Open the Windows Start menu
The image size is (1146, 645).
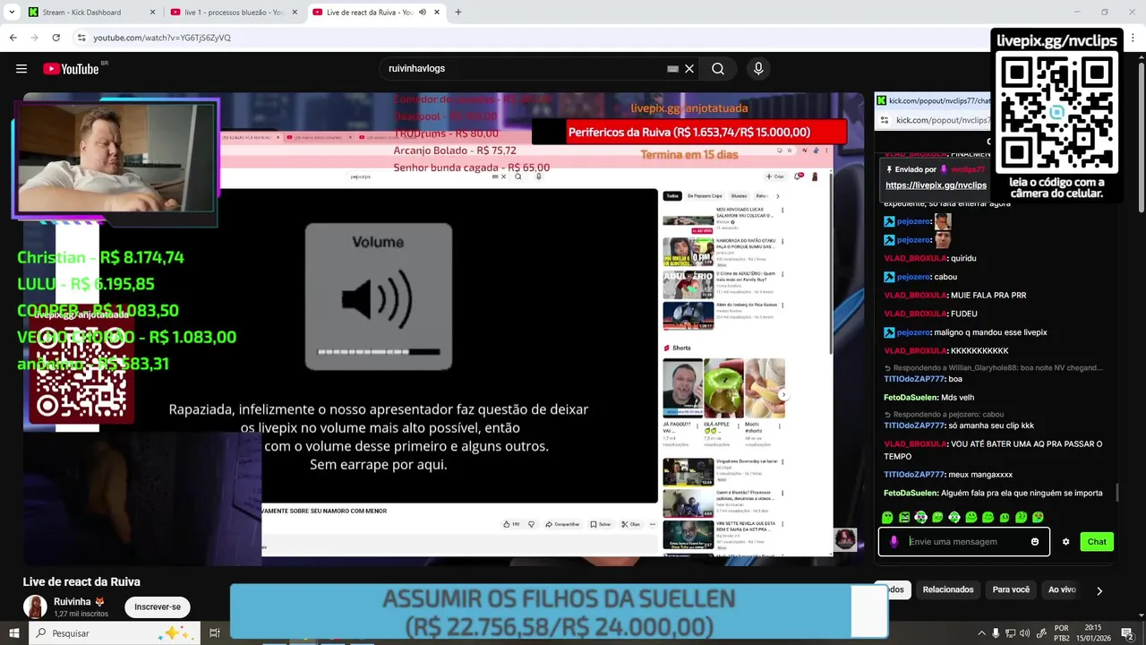pyautogui.click(x=14, y=633)
